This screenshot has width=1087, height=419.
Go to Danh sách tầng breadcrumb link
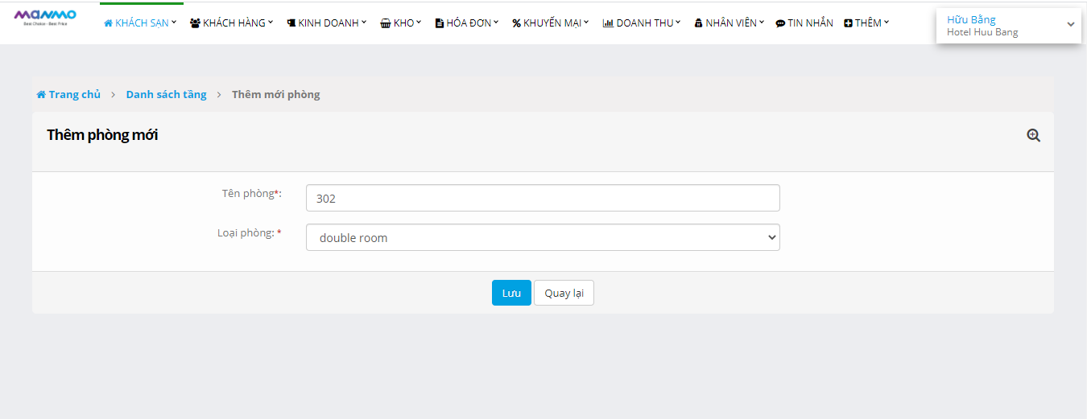coord(166,95)
